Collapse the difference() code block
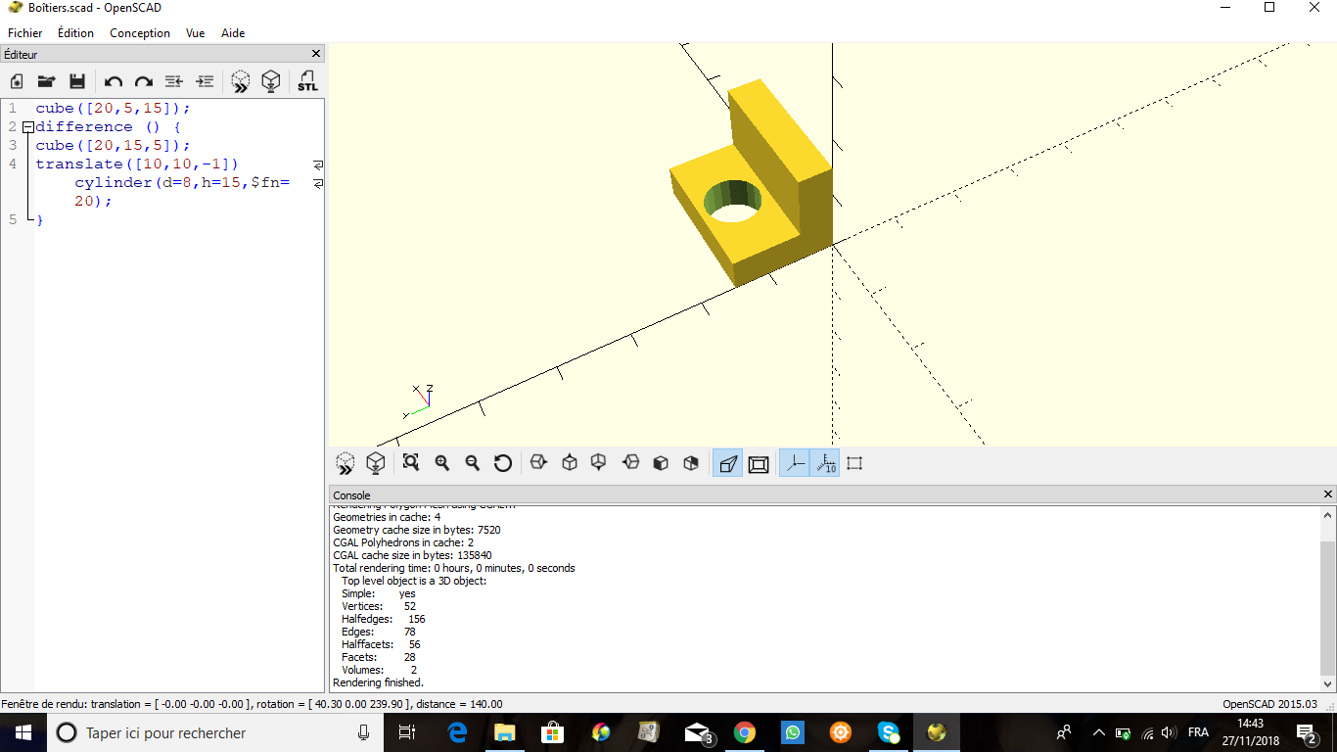Viewport: 1337px width, 752px height. [x=27, y=127]
